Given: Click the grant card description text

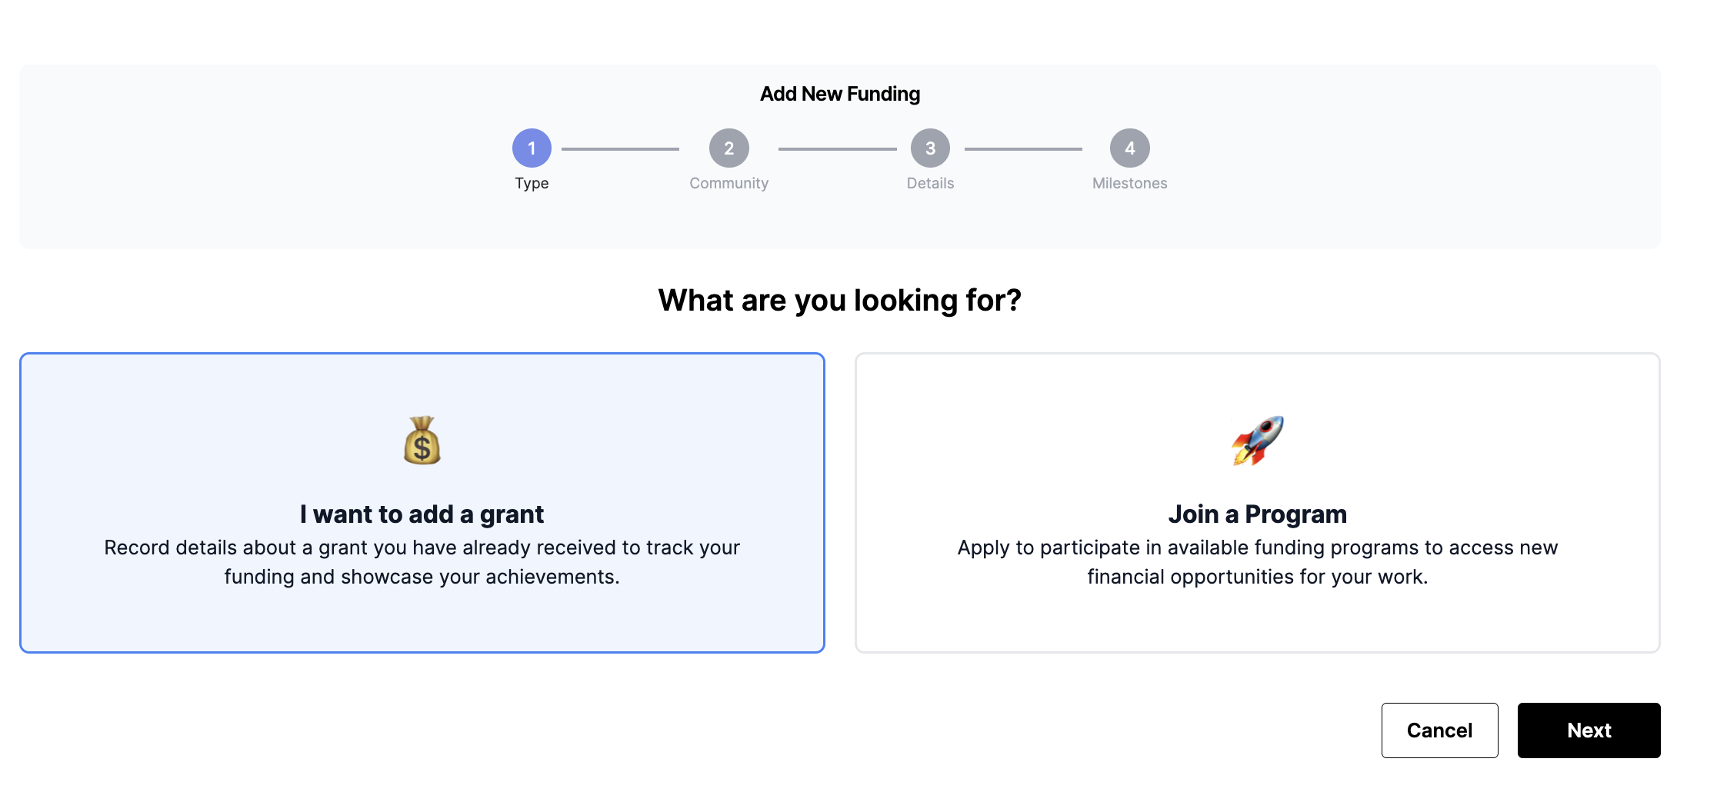Looking at the screenshot, I should click(x=422, y=562).
